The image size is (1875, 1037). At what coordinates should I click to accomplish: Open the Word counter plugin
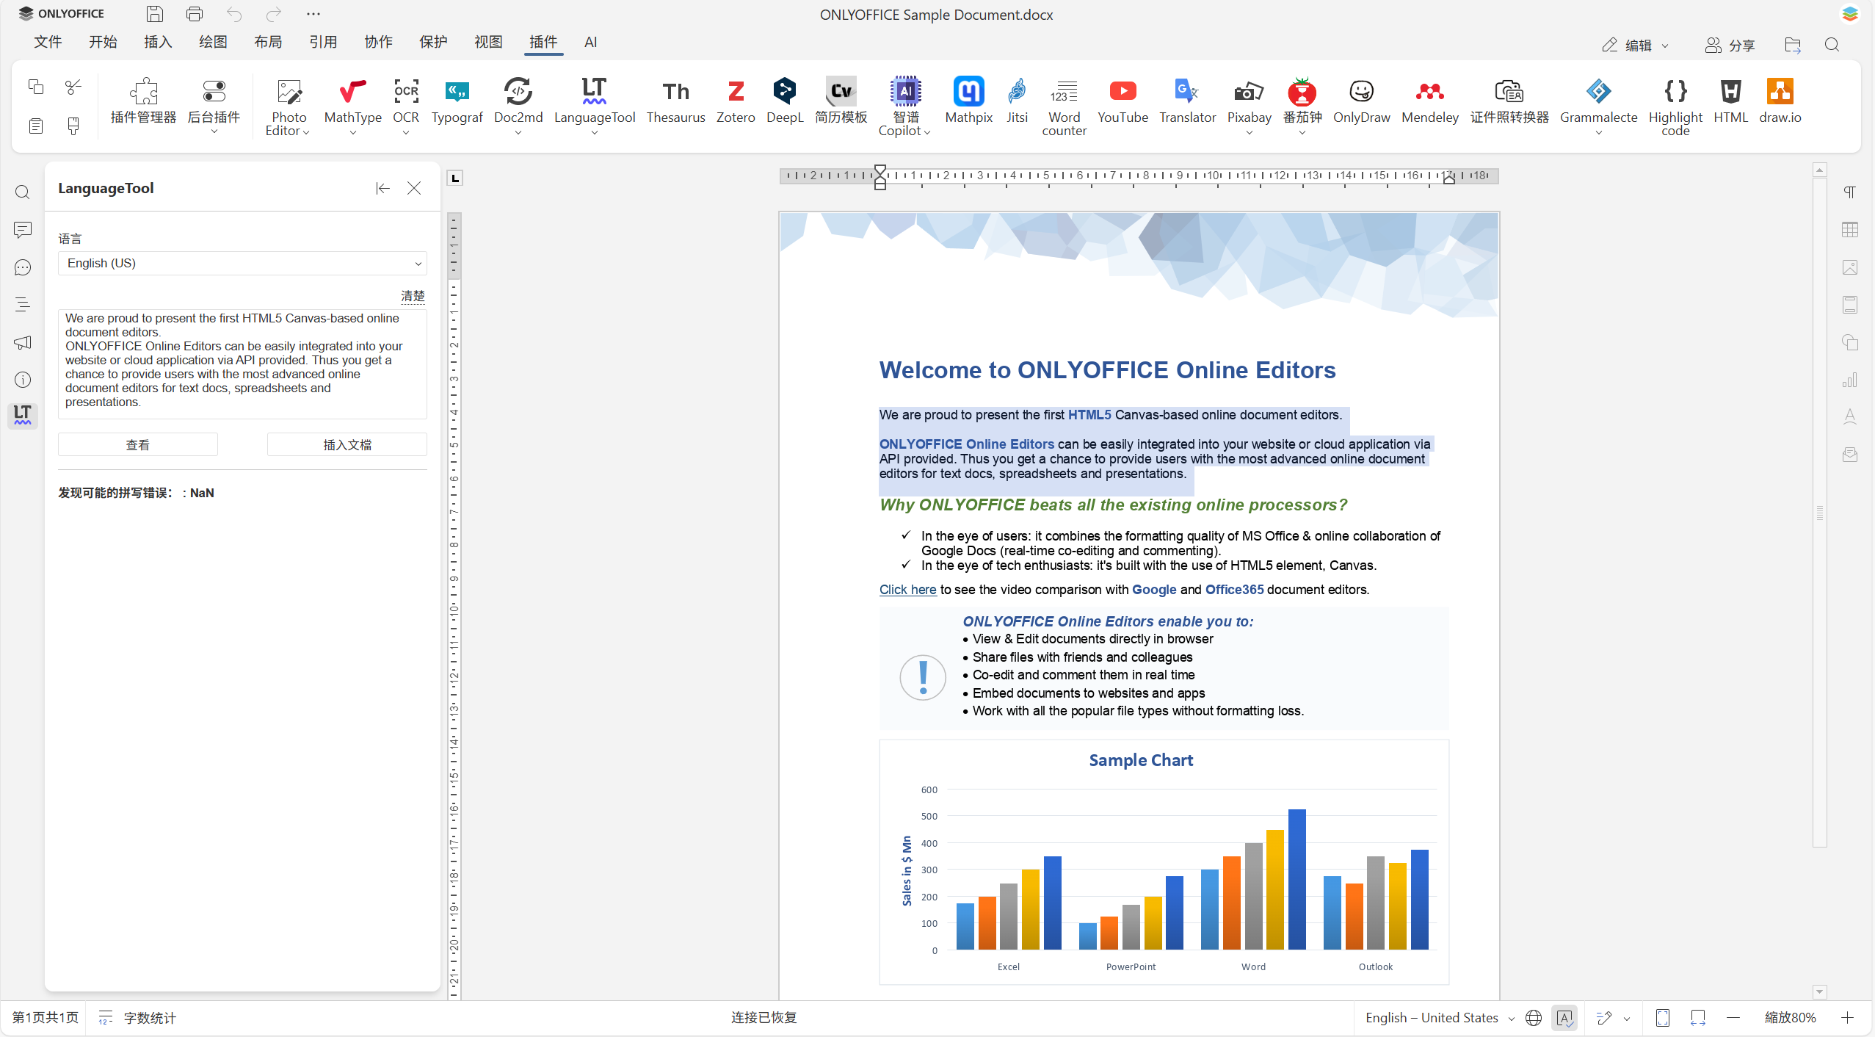point(1064,106)
